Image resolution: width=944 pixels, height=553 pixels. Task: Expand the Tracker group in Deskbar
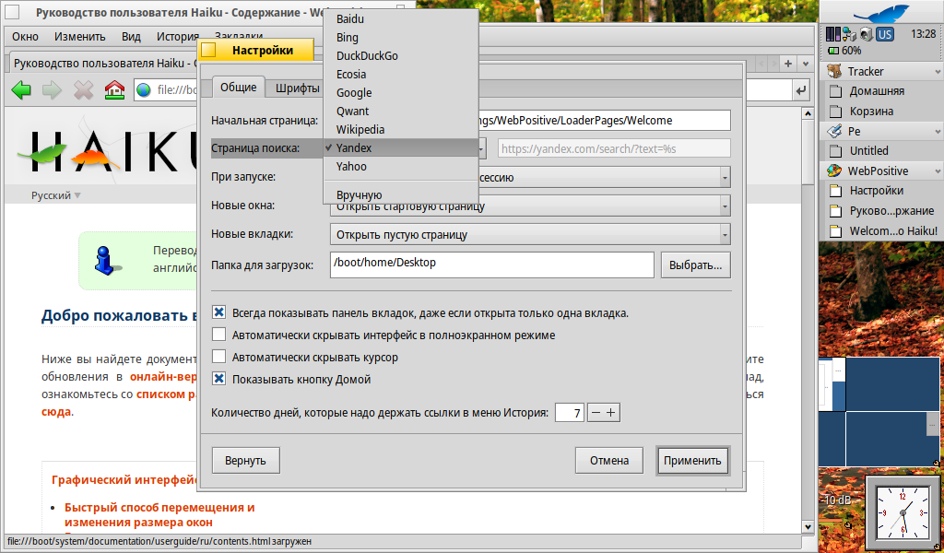(x=938, y=72)
